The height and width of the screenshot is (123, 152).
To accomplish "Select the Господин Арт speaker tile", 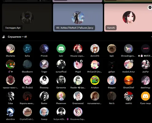I will pyautogui.click(x=27, y=18).
